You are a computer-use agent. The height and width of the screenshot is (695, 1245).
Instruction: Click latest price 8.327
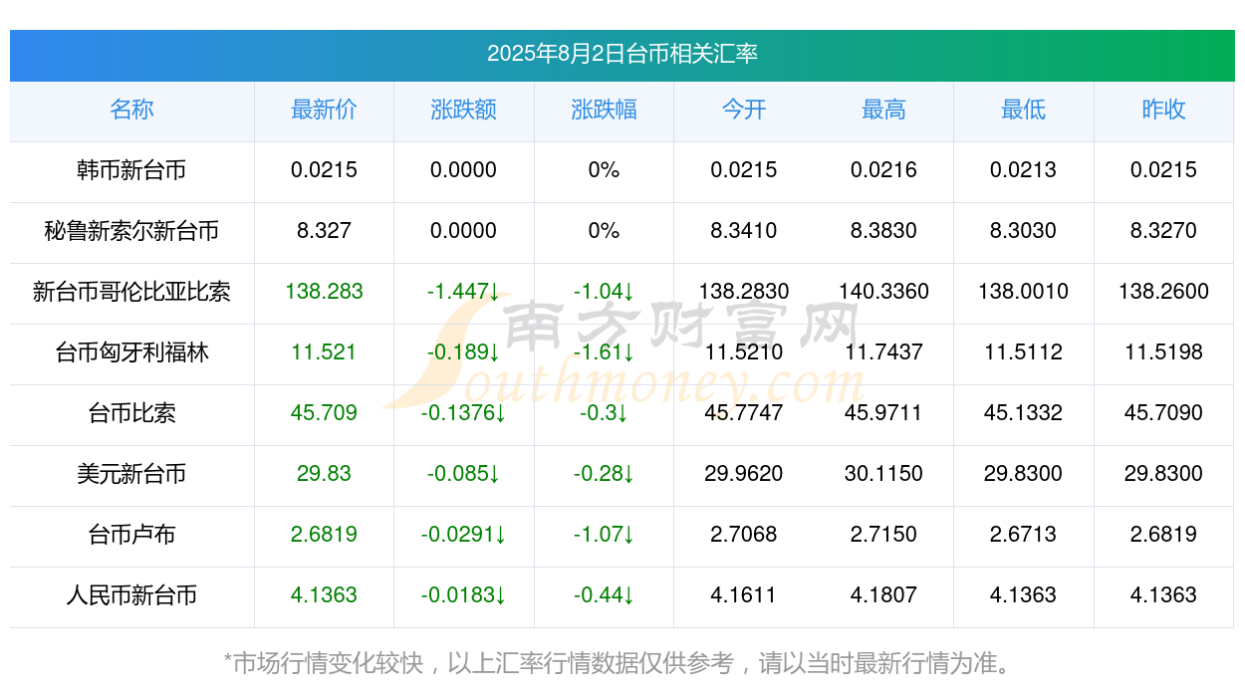(324, 231)
